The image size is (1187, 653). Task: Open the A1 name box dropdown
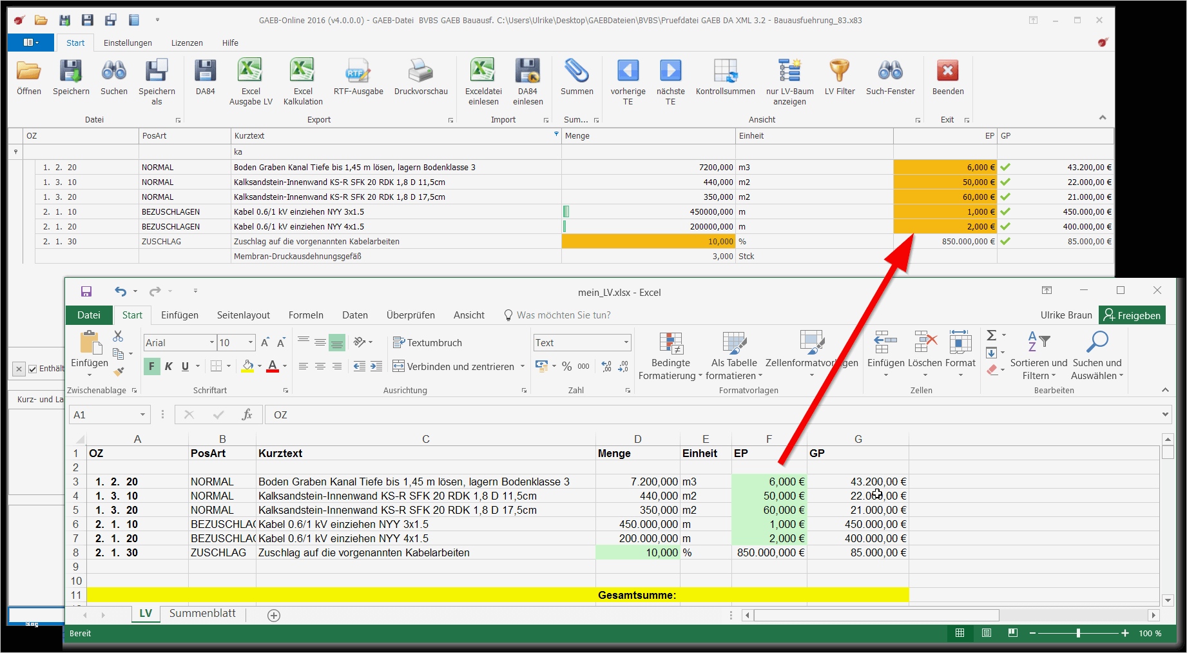pos(142,414)
